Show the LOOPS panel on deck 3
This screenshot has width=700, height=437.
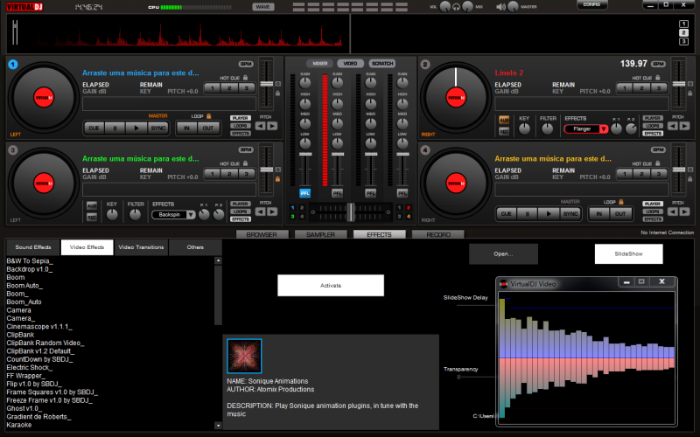point(241,212)
